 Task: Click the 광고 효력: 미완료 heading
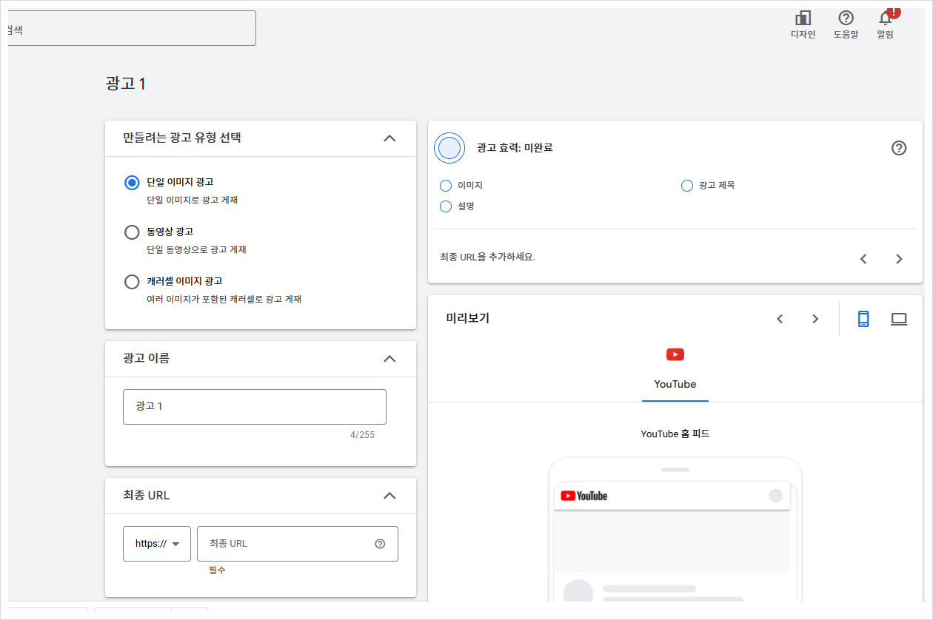(x=515, y=148)
